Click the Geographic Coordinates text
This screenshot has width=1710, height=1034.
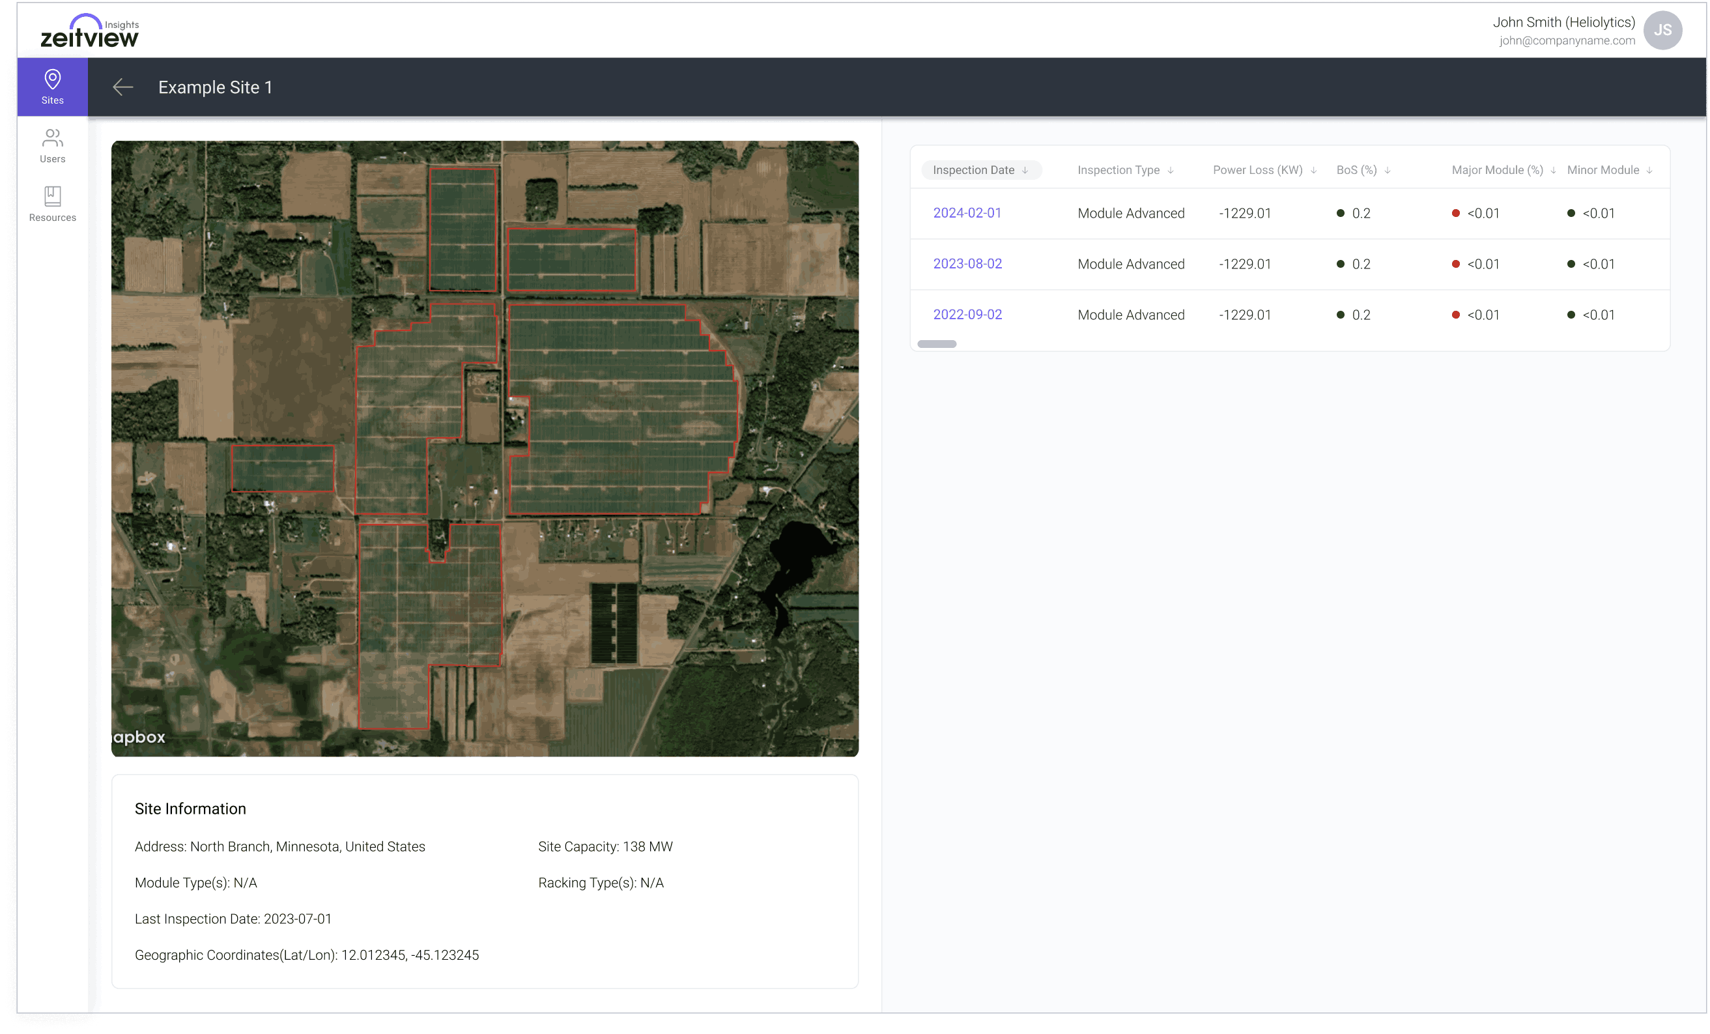pyautogui.click(x=306, y=955)
